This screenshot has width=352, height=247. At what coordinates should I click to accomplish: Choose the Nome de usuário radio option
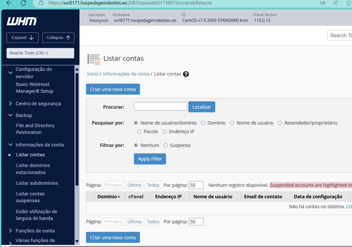point(232,123)
